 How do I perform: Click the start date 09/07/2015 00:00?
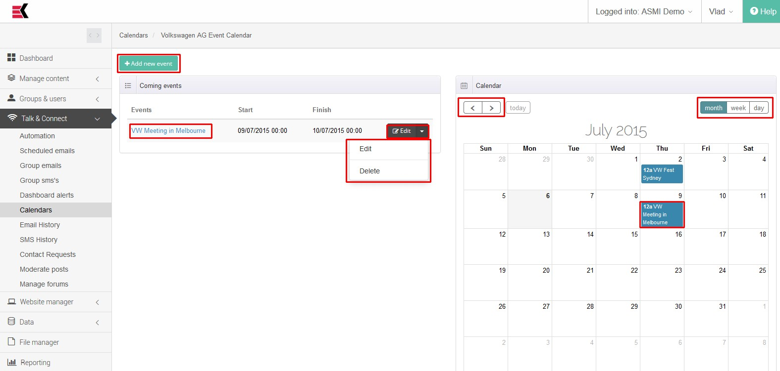262,131
